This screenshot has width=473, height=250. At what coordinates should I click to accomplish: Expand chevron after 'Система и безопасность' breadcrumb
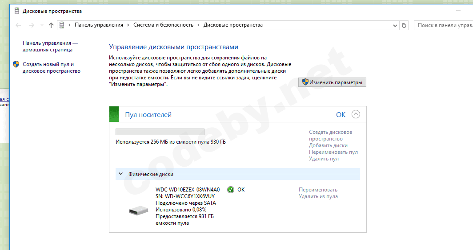(198, 25)
